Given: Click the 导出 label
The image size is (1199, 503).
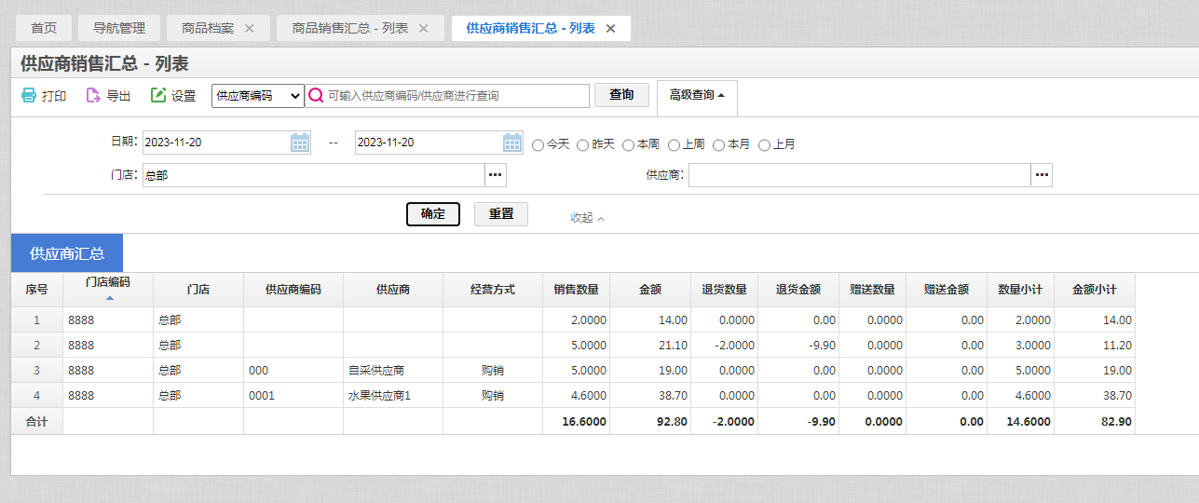Looking at the screenshot, I should point(118,96).
